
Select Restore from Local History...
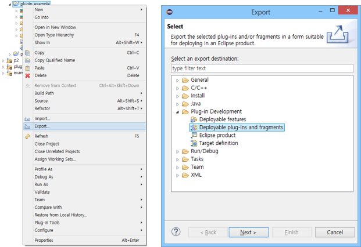coord(84,215)
